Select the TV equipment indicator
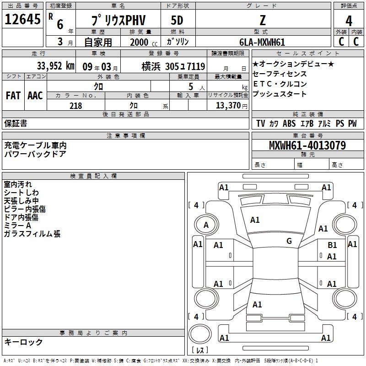366x366 pixels. (260, 124)
